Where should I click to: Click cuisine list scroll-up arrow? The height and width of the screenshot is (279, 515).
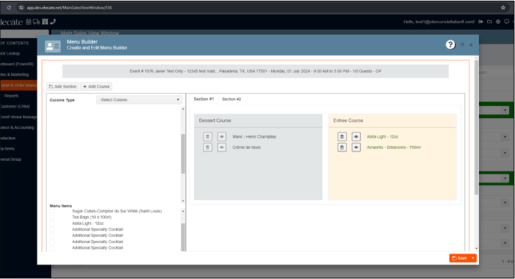pyautogui.click(x=183, y=109)
